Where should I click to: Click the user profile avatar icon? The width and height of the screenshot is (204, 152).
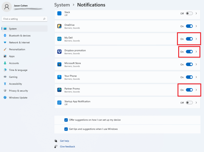7,7
